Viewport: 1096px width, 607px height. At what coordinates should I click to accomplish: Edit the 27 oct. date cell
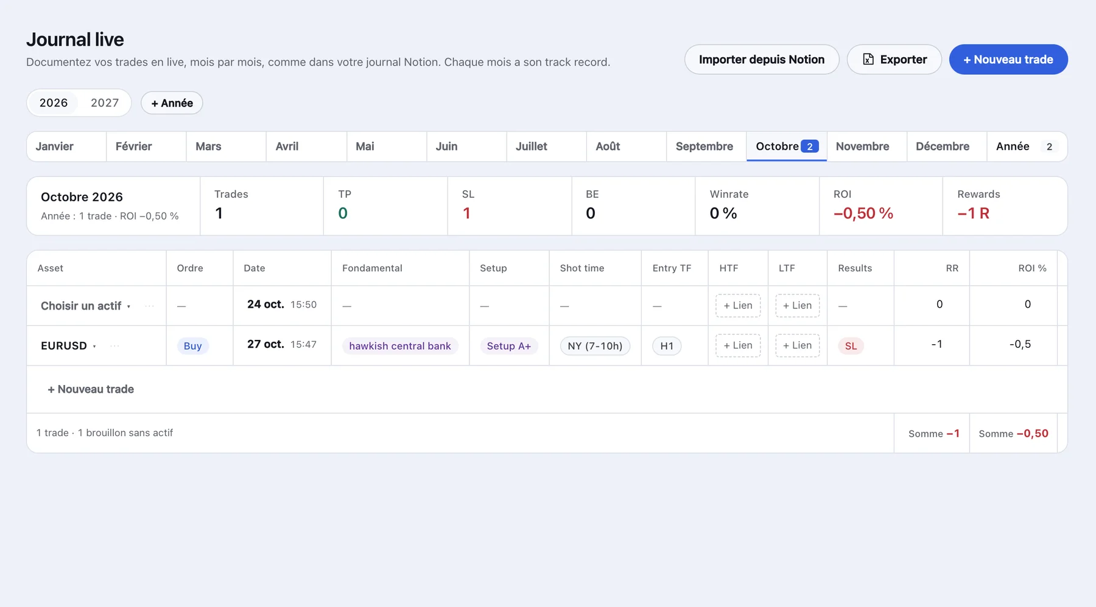pos(282,344)
